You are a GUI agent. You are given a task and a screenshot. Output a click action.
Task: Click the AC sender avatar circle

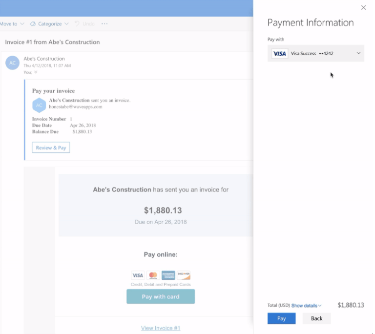coord(12,63)
